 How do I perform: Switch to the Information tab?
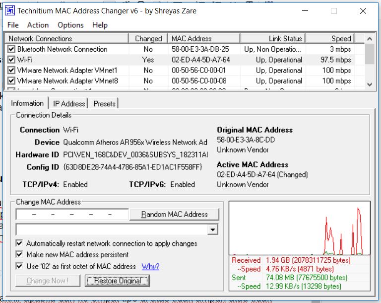tap(27, 103)
